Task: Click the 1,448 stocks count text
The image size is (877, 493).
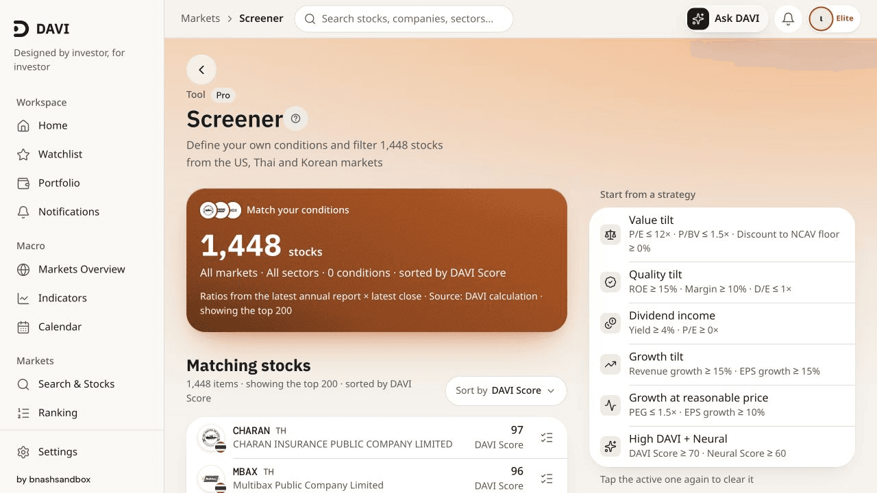Action: point(261,246)
